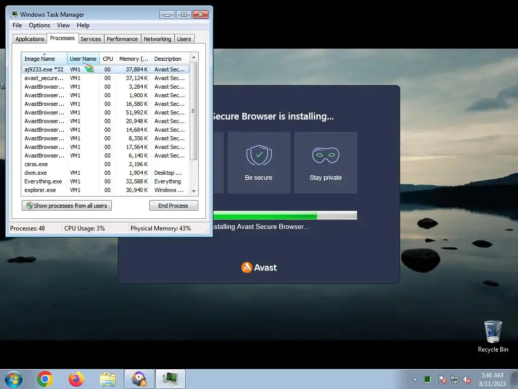Select AvastBrowser row using 6,140 K
This screenshot has height=389, width=518.
[x=105, y=155]
